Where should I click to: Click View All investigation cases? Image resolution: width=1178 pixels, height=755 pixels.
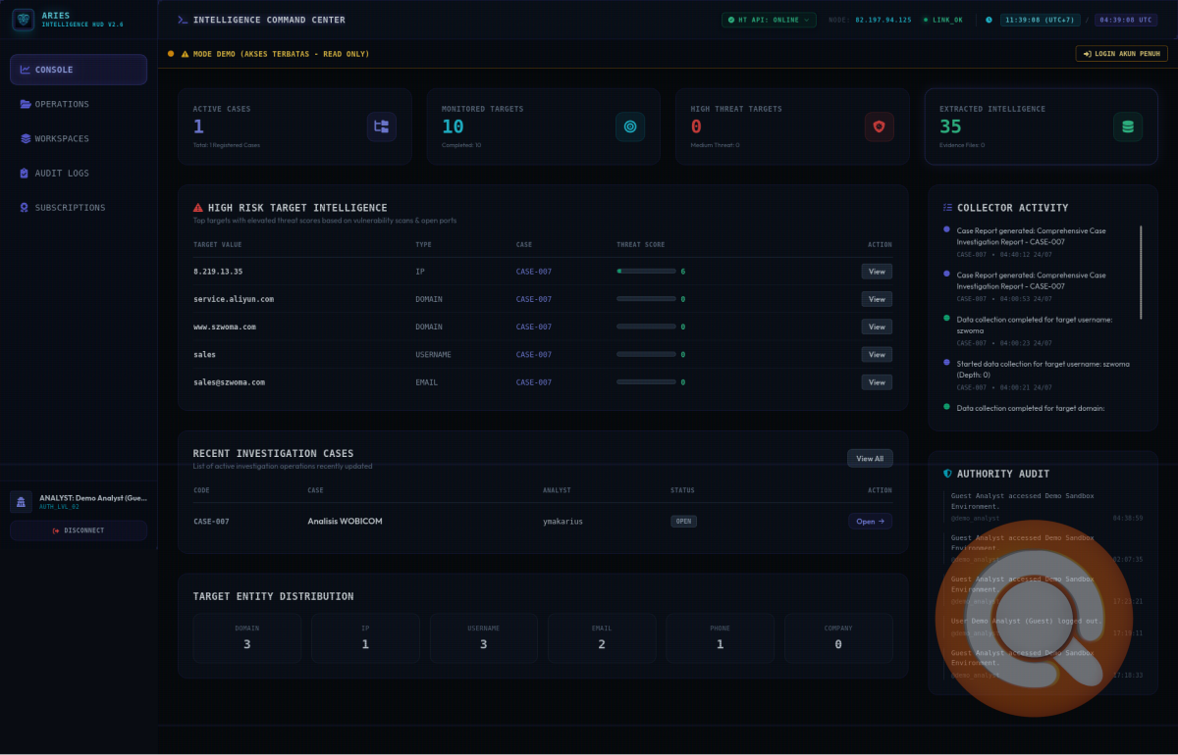point(870,458)
